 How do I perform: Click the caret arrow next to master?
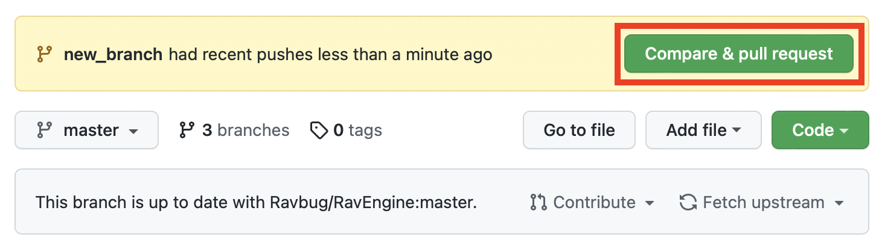(x=133, y=131)
